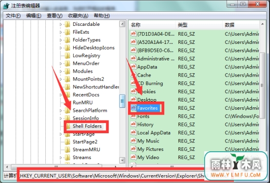Image resolution: width=270 pixels, height=183 pixels.
Task: Click the REG_SZ type cell for History
Action: tap(186, 124)
